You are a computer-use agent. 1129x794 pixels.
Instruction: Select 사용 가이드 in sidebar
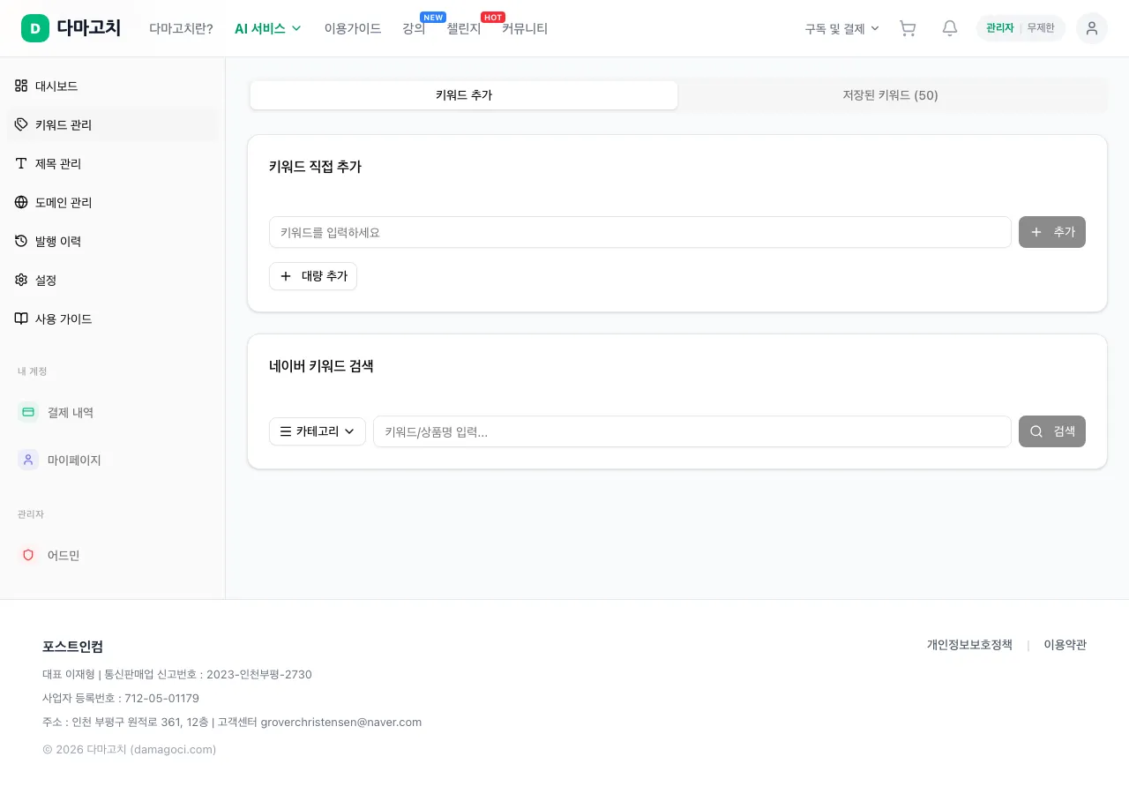tap(113, 318)
